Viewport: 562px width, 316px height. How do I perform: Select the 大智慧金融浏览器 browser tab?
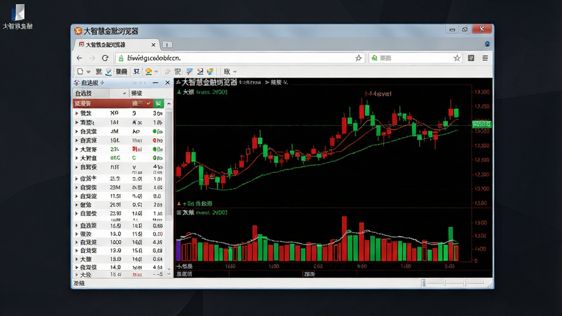click(x=116, y=45)
